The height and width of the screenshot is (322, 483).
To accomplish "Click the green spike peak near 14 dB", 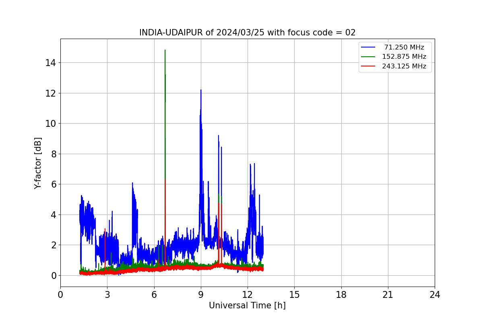I will click(165, 51).
